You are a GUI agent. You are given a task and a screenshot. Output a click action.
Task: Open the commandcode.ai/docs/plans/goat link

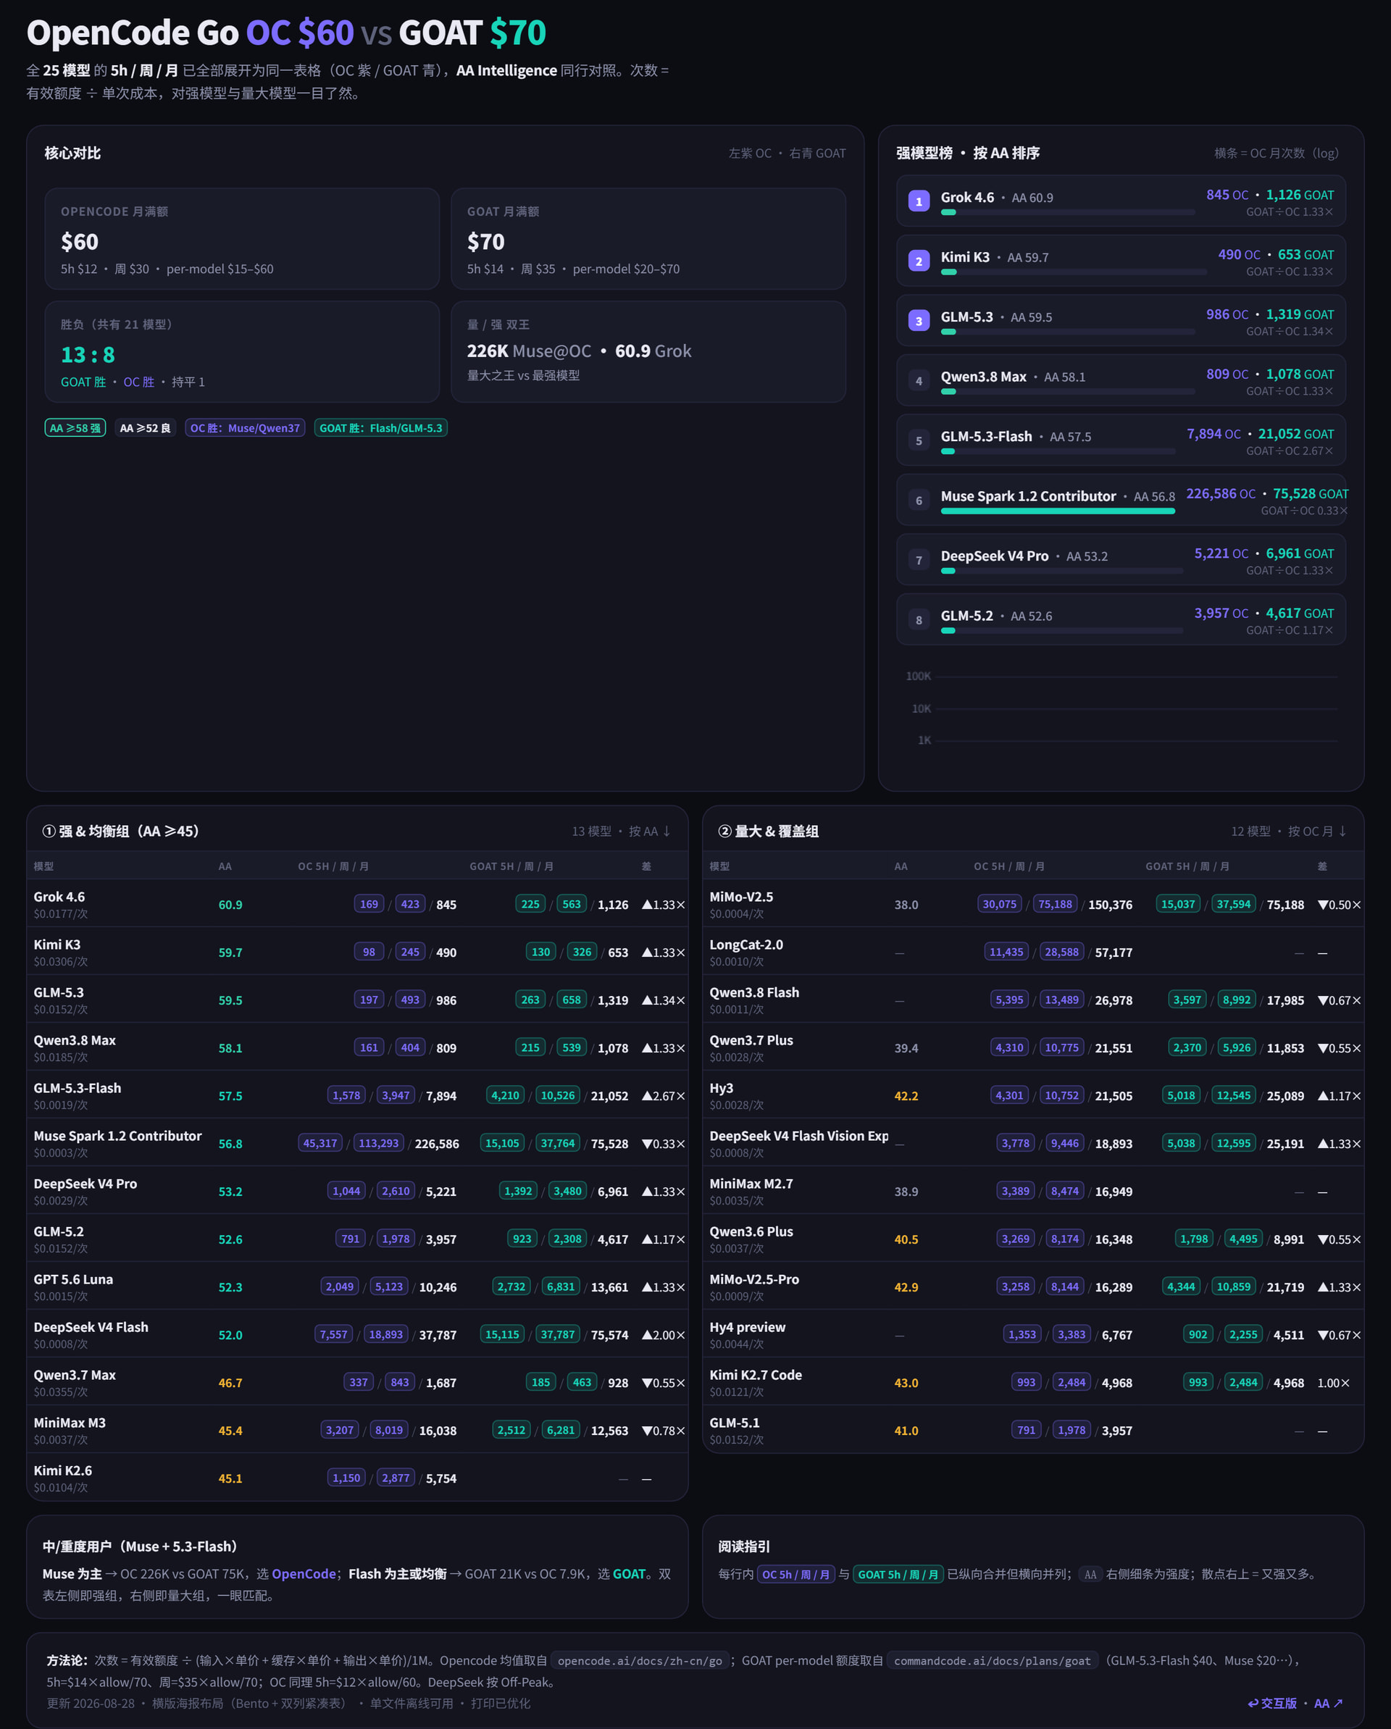tap(993, 1660)
